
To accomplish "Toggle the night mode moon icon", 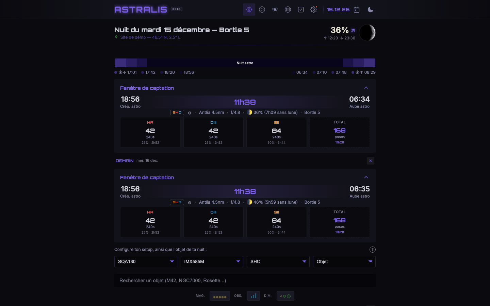I will click(371, 10).
